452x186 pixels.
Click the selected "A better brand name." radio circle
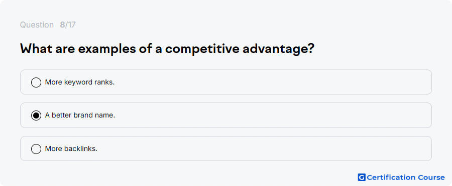(x=36, y=115)
